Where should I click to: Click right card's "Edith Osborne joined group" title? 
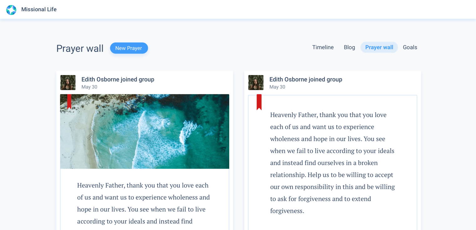(x=306, y=79)
